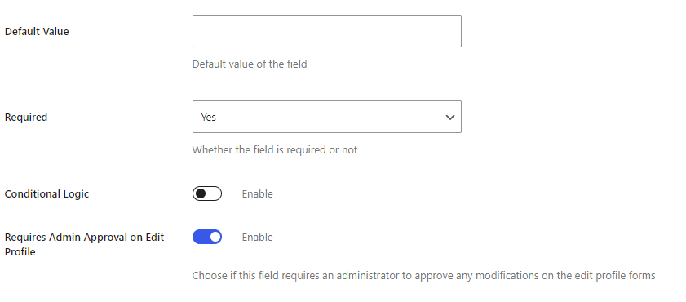Focus the Default Value text box
This screenshot has width=686, height=302.
327,31
